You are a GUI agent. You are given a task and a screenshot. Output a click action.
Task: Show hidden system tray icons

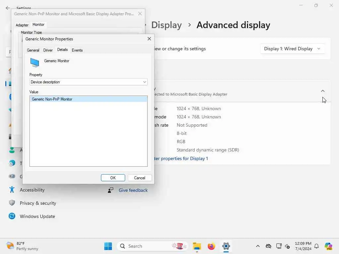point(258,246)
